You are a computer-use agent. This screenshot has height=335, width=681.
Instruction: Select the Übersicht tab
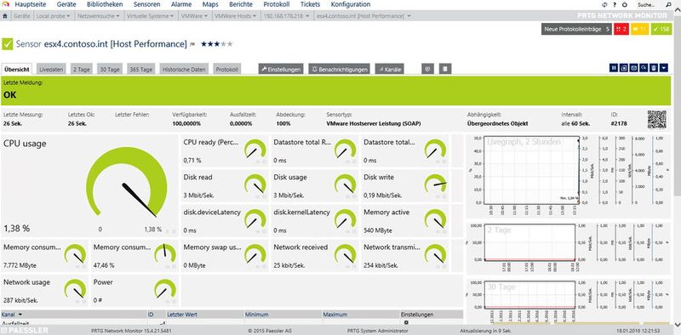click(x=17, y=69)
